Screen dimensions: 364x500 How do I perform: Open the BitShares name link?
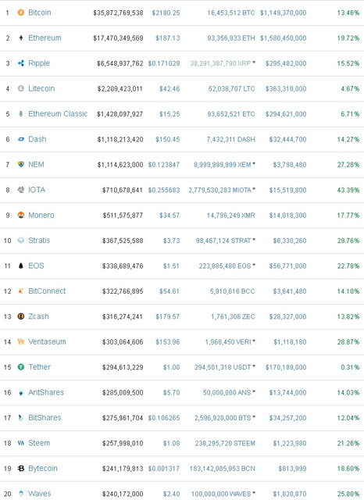click(x=45, y=418)
